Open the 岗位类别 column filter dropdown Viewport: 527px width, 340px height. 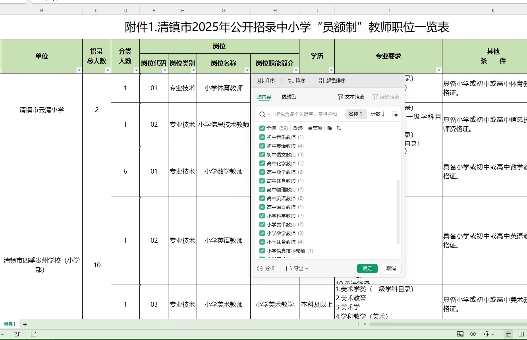point(193,70)
